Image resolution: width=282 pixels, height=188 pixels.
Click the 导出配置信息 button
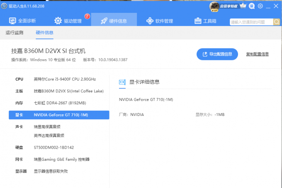tap(217, 54)
